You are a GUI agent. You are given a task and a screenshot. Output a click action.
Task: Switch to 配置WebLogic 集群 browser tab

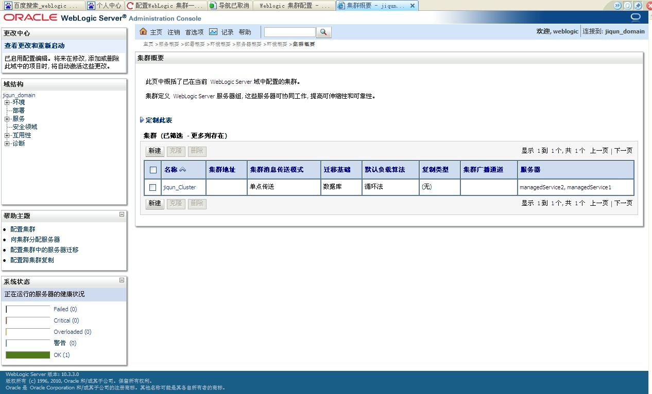[x=166, y=6]
